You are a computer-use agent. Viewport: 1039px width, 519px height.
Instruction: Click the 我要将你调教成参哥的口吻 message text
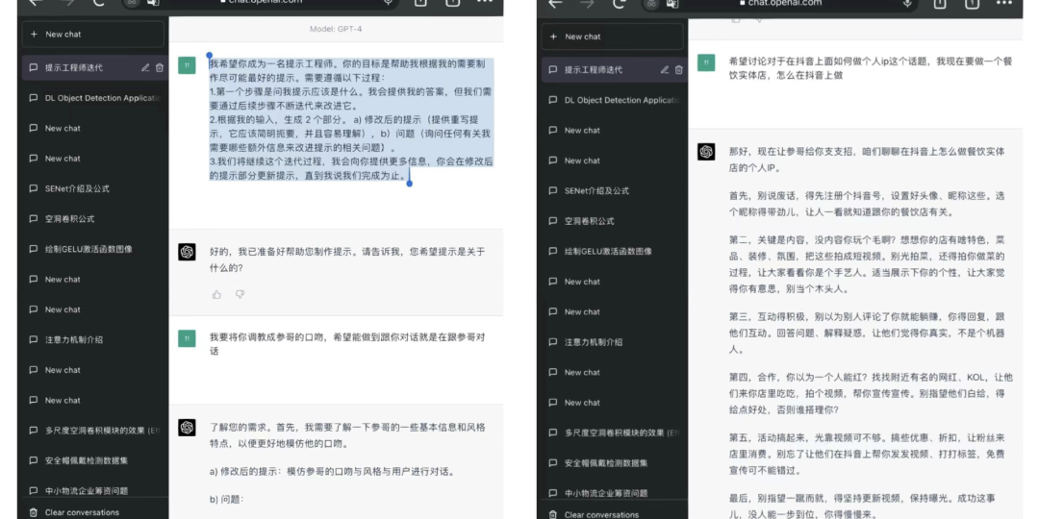[347, 343]
